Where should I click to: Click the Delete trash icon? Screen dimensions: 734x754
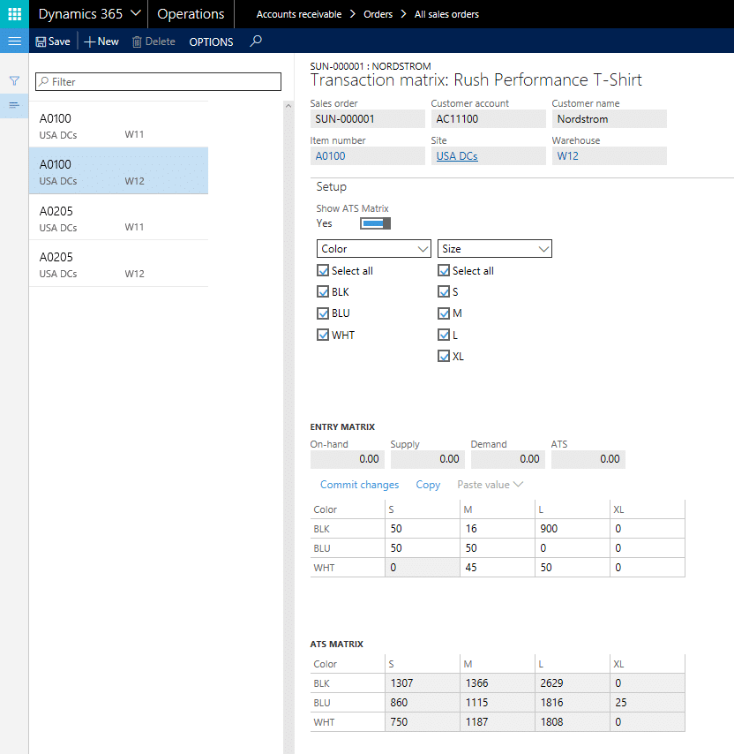coord(137,41)
